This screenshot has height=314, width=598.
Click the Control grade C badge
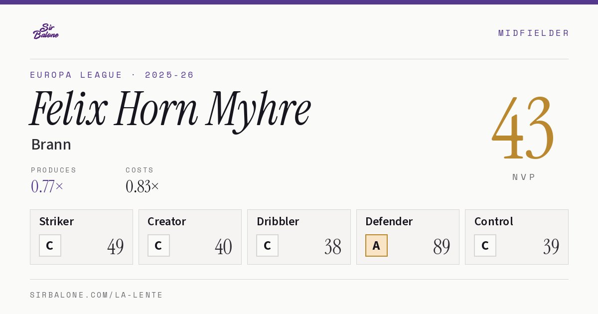tap(485, 245)
